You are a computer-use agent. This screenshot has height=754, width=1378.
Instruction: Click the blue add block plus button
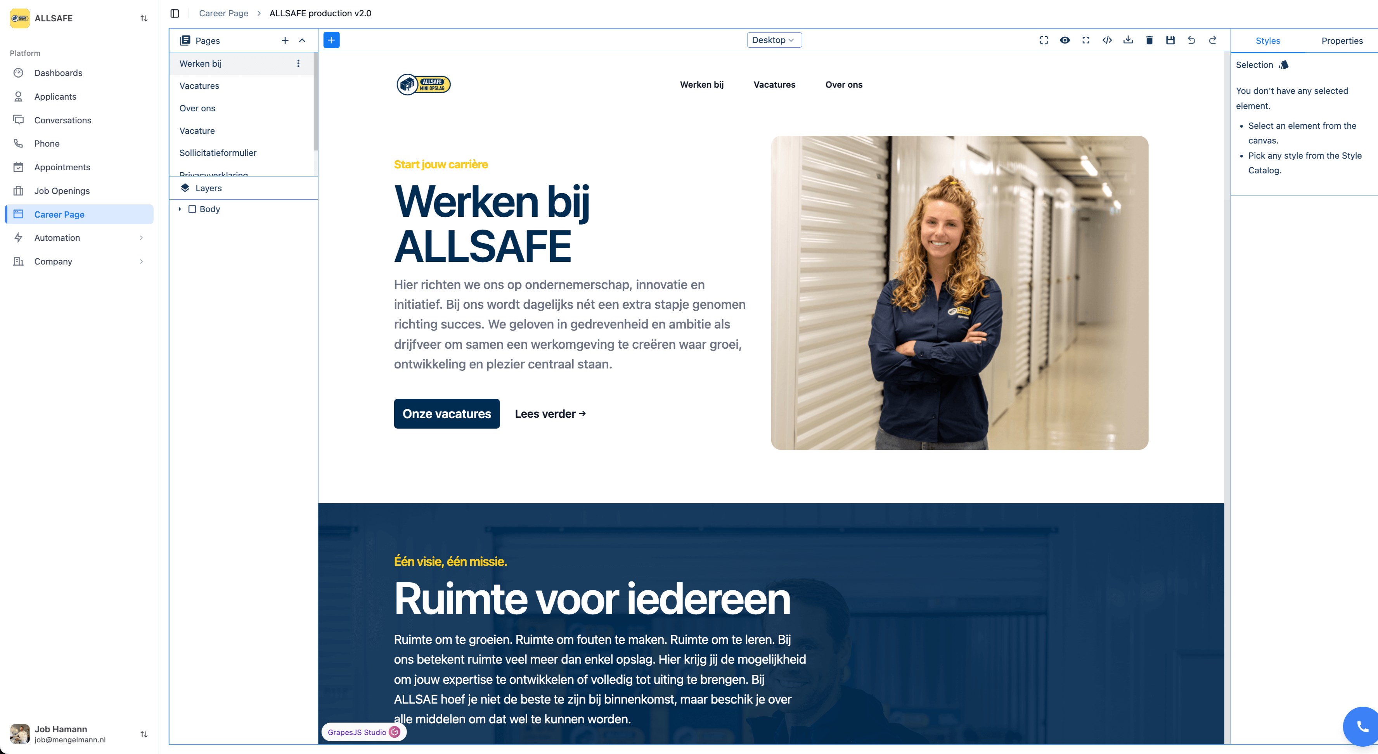[331, 40]
